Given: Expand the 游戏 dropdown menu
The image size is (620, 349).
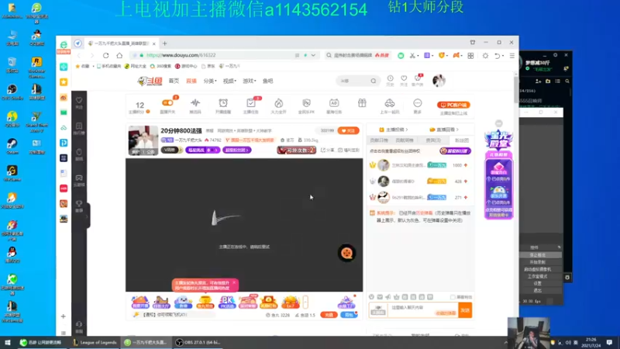Looking at the screenshot, I should 249,81.
